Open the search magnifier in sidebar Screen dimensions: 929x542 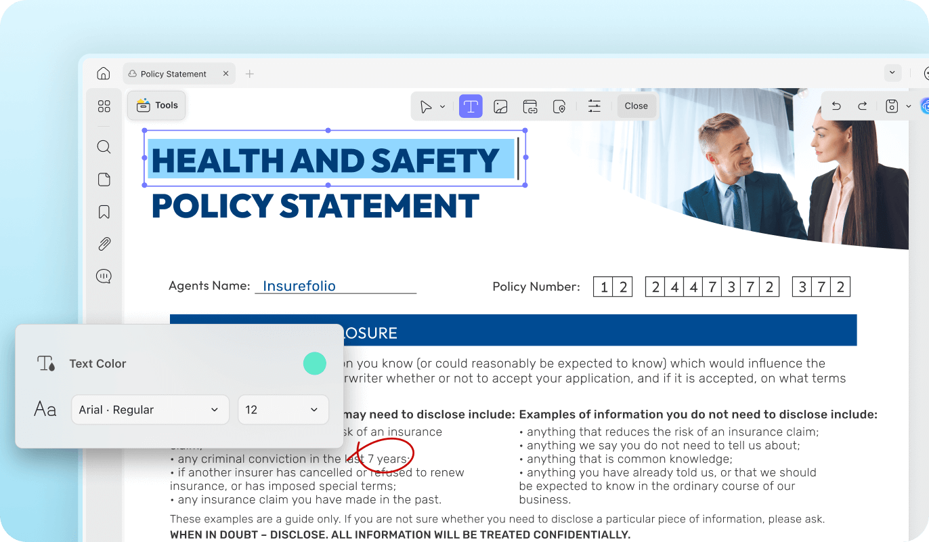(104, 147)
